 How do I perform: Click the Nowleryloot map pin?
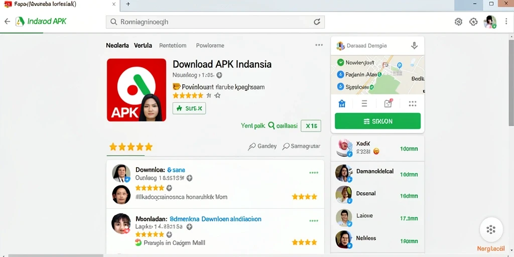340,62
